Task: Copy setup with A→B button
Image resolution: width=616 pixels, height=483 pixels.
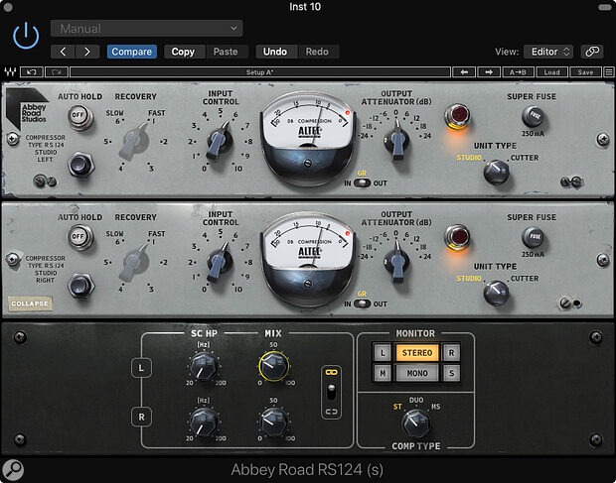Action: pos(518,72)
